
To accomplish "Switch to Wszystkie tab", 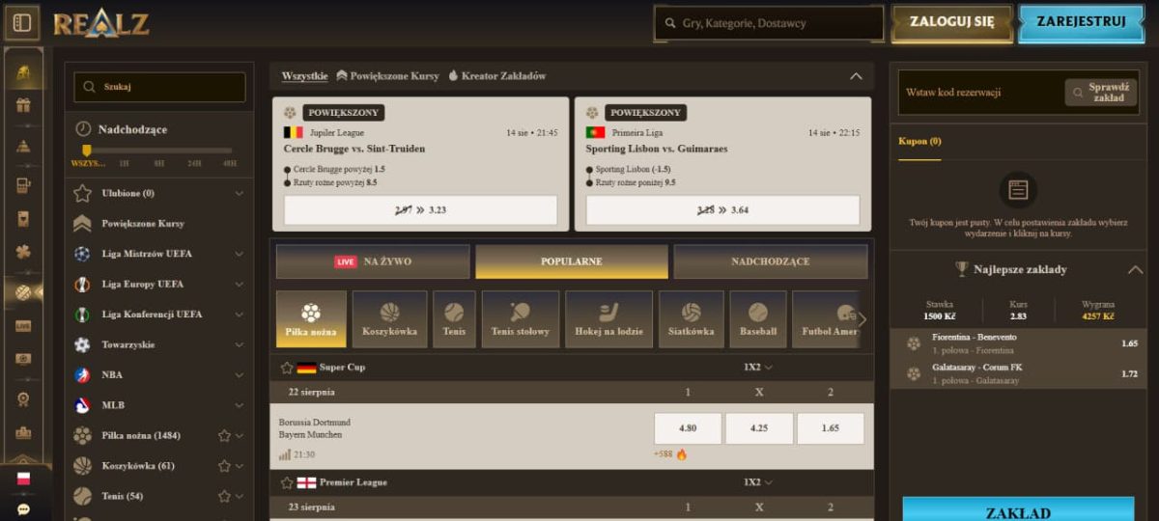I will (304, 76).
